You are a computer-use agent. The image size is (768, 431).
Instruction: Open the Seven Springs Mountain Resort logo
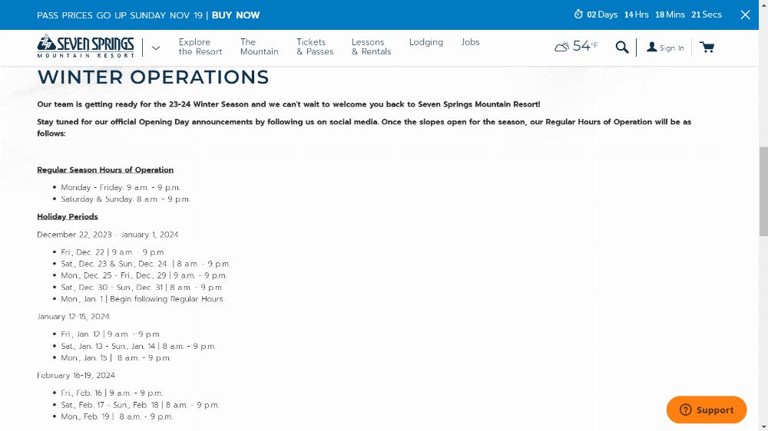[x=86, y=47]
